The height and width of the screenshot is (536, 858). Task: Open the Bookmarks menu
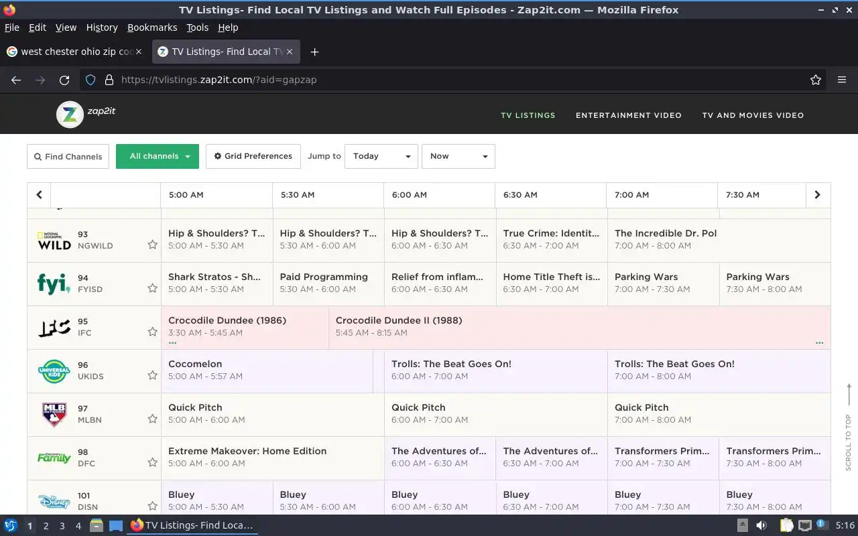tap(152, 27)
